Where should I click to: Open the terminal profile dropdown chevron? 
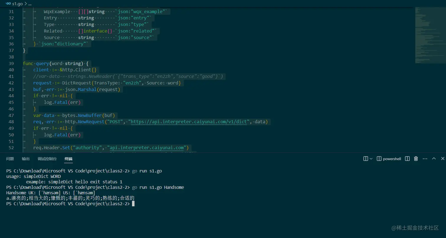tap(371, 159)
